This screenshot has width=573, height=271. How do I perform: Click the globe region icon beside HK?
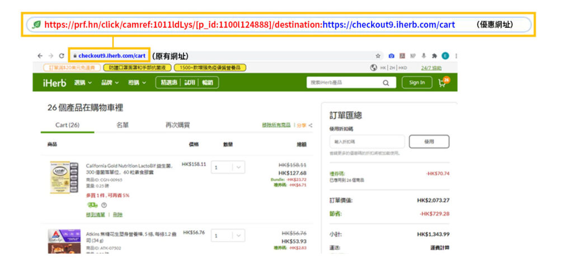click(373, 68)
